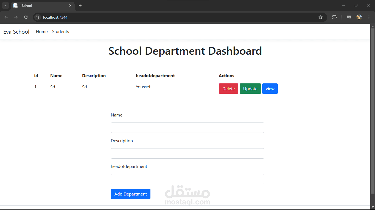
Task: Reload the current page
Action: click(26, 17)
